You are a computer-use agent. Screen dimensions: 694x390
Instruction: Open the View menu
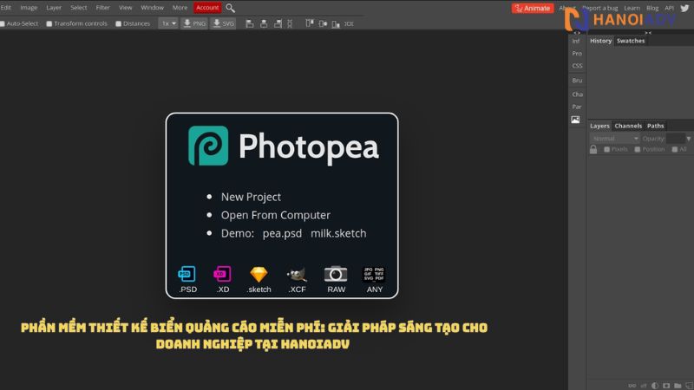[x=125, y=8]
